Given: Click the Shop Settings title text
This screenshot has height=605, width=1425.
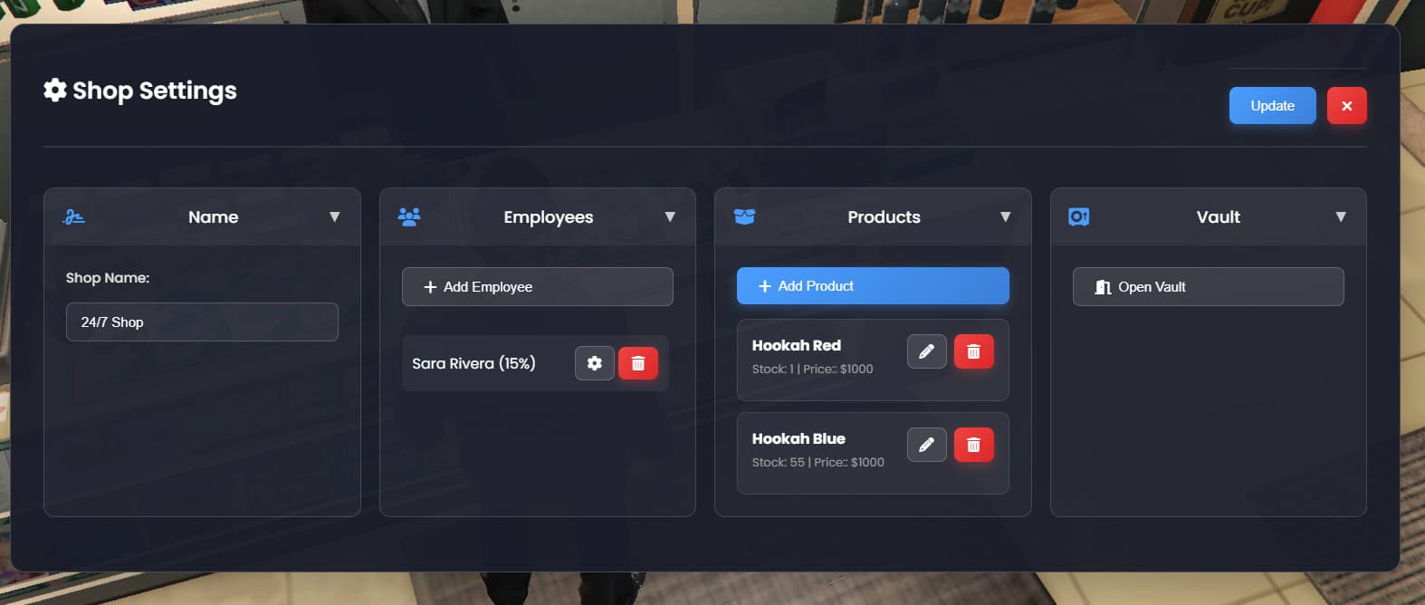Looking at the screenshot, I should [155, 91].
